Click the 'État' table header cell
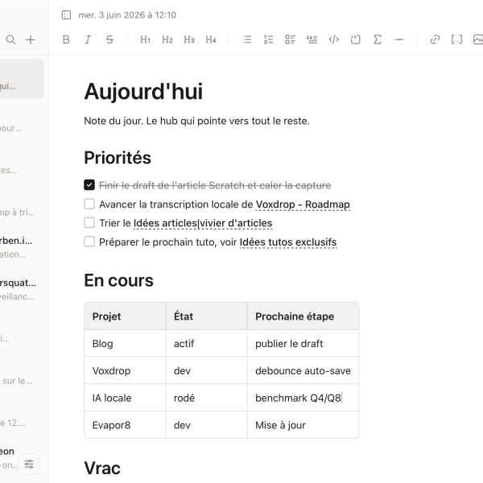 tap(206, 316)
